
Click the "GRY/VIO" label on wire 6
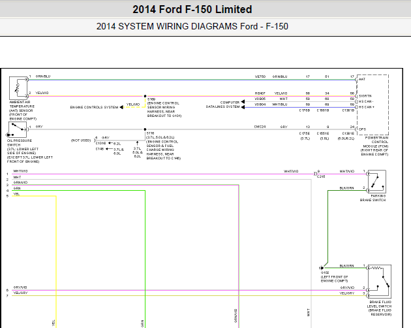click(20, 287)
